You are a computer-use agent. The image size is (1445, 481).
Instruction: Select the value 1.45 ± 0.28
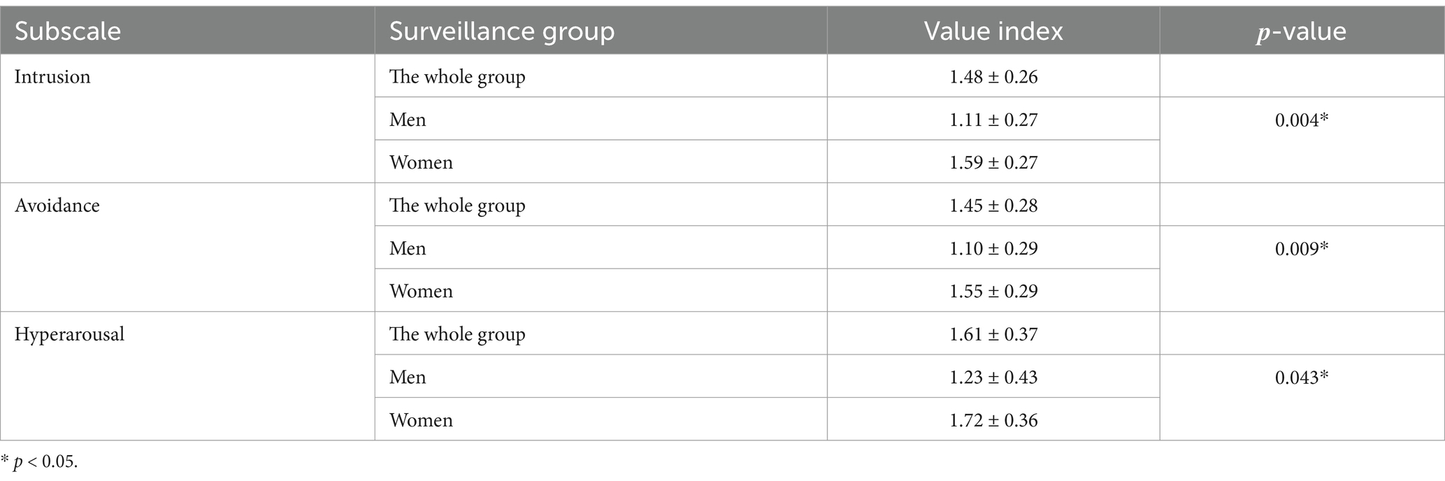pos(993,205)
